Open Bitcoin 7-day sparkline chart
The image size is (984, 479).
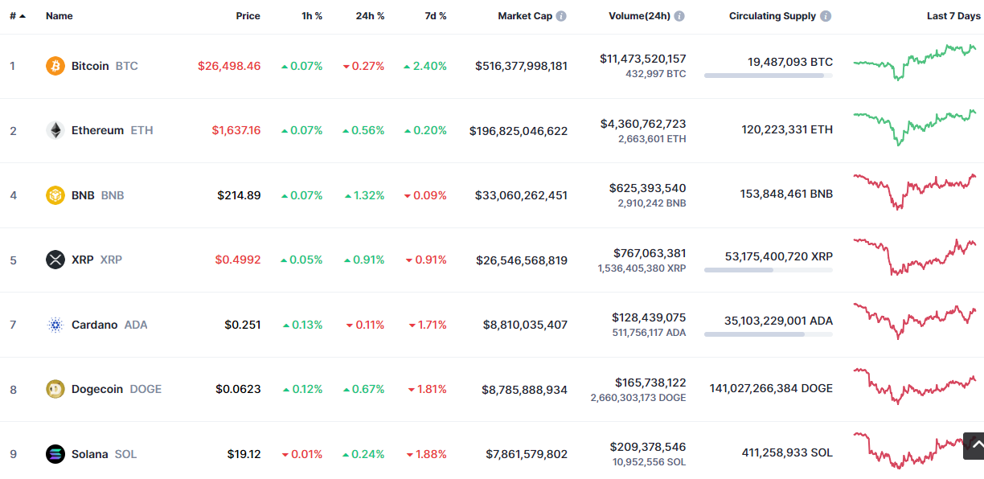(915, 62)
